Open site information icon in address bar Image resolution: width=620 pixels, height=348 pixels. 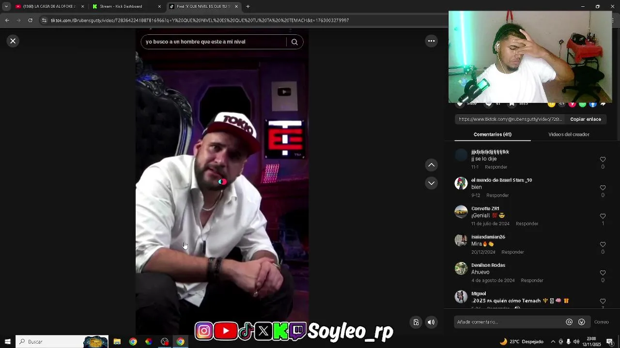pos(44,20)
